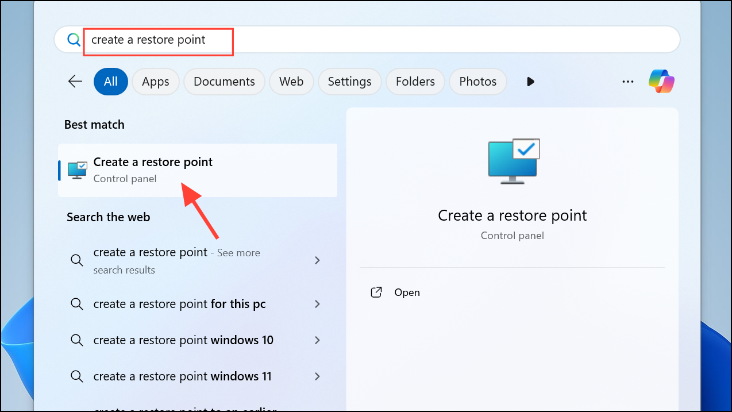
Task: Switch to the Documents filter tab
Action: tap(224, 82)
